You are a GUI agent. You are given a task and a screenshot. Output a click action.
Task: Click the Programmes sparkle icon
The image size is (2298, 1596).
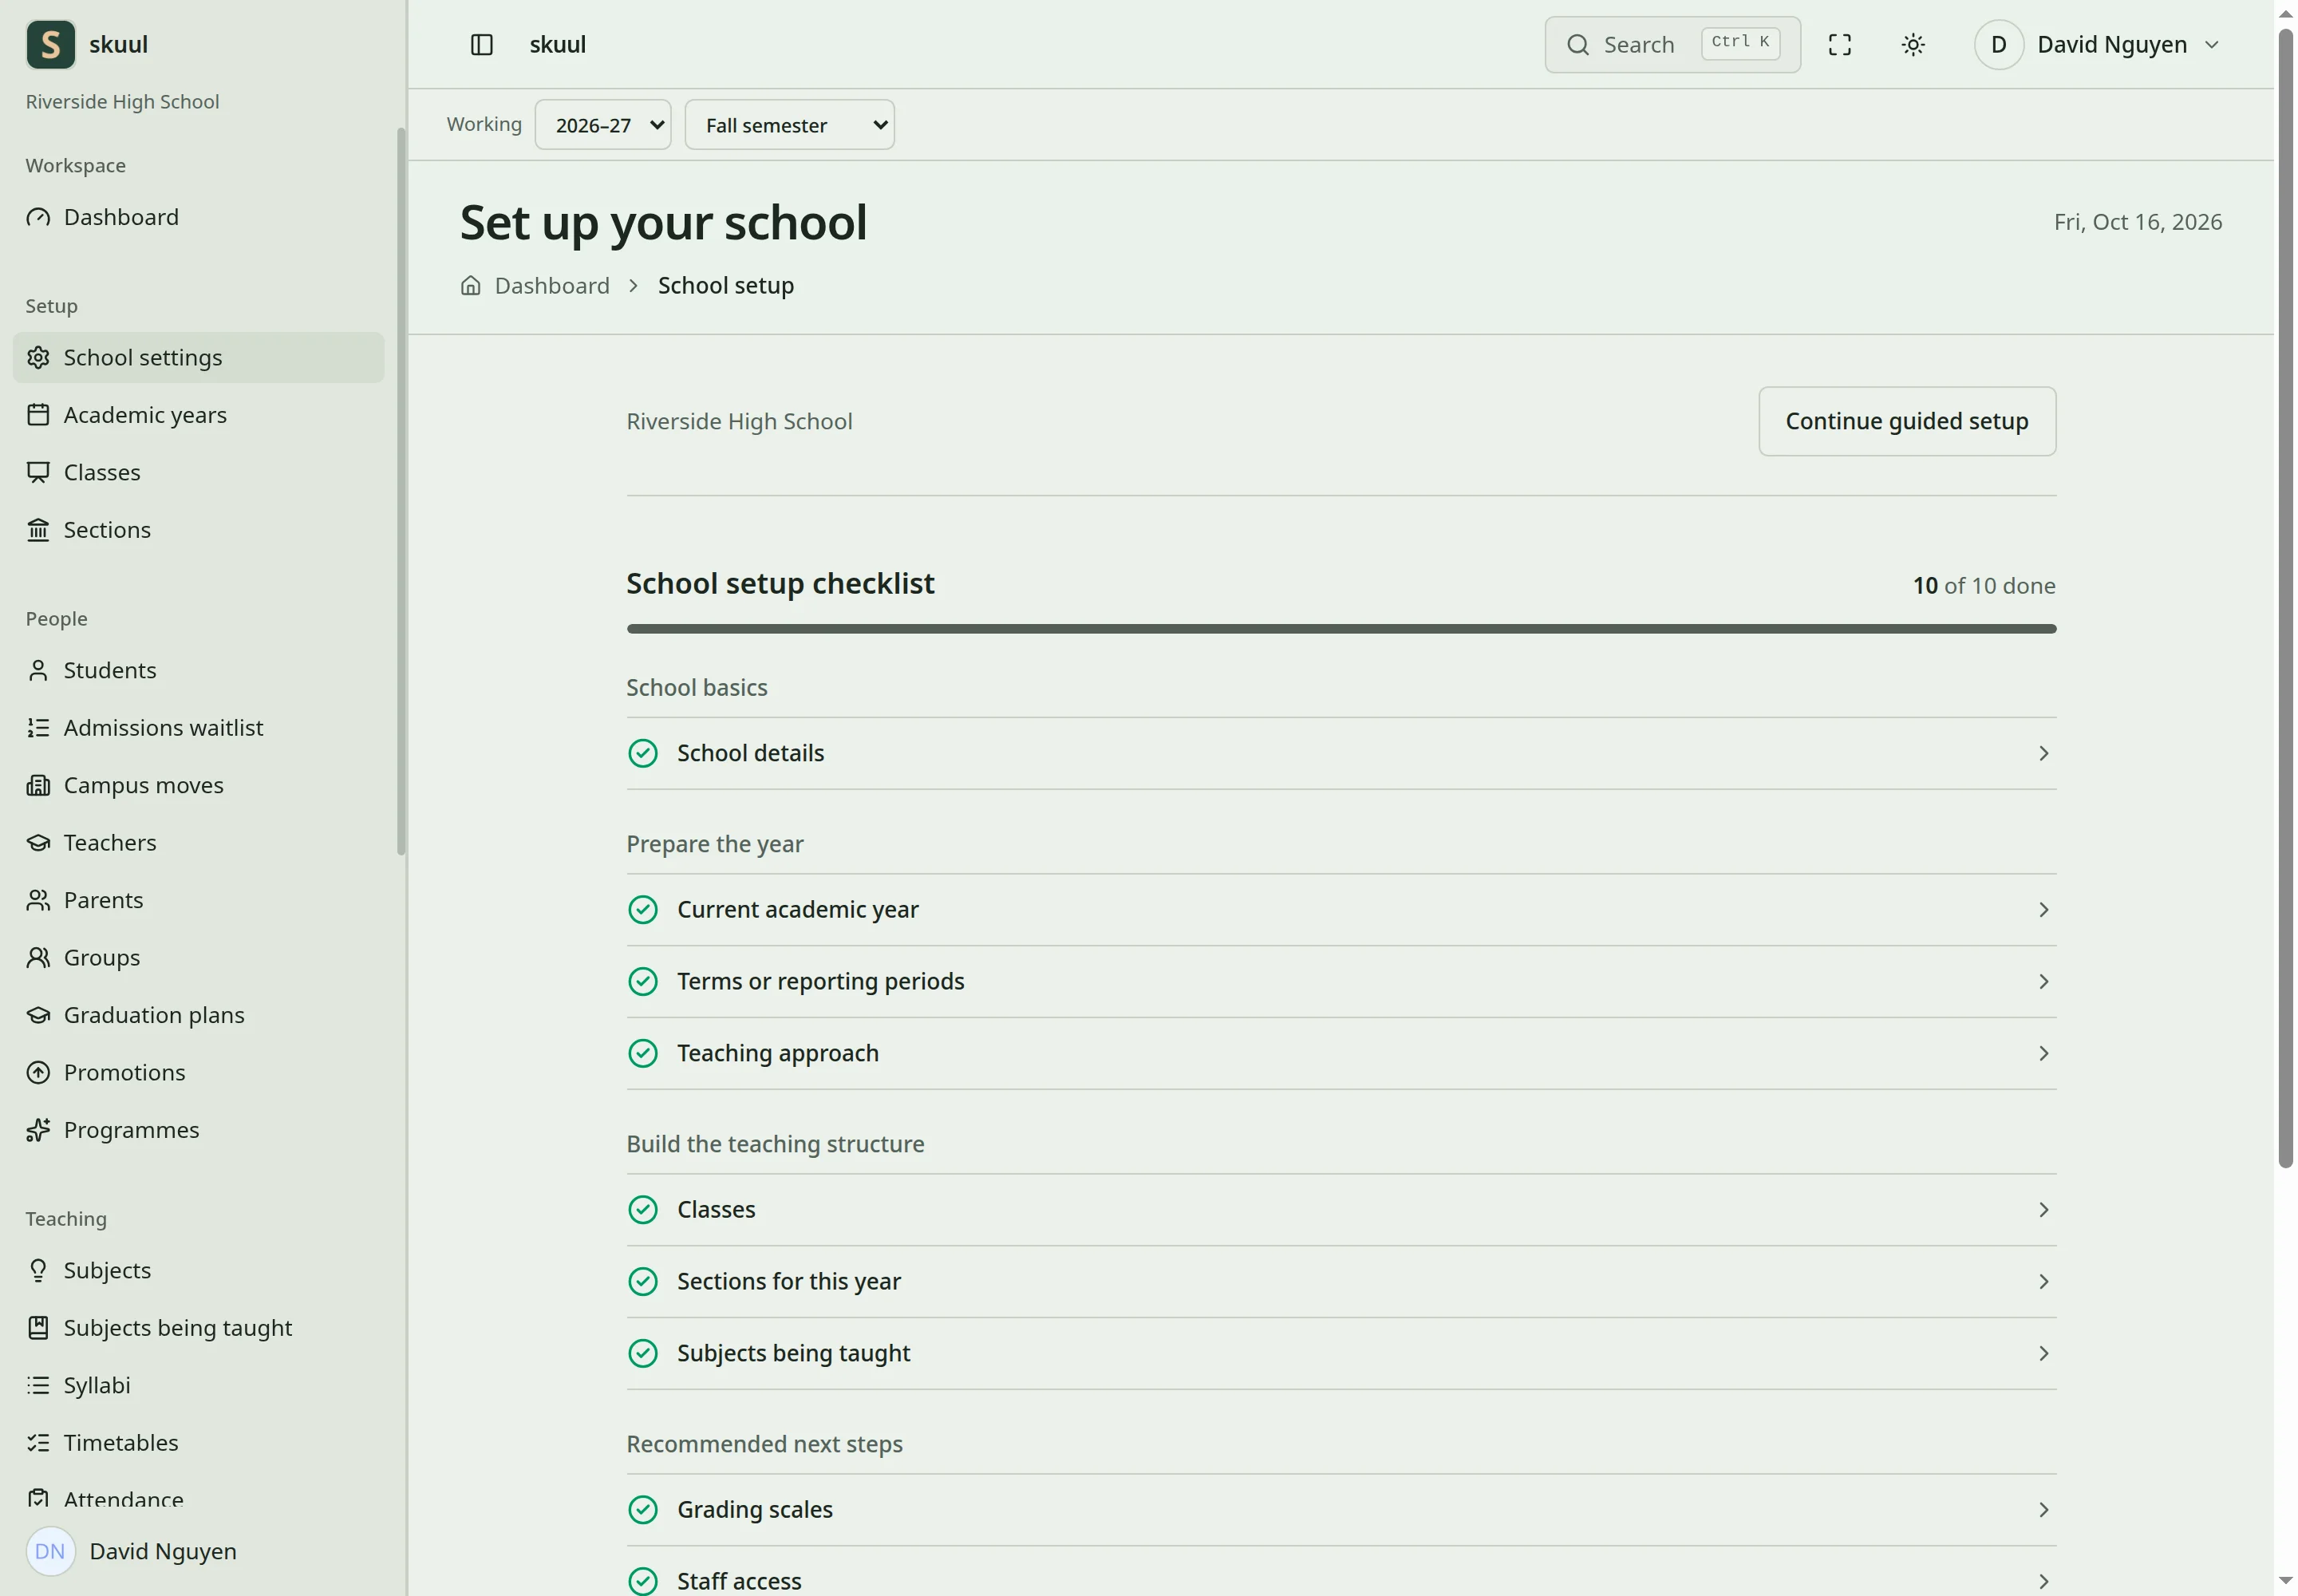click(38, 1130)
